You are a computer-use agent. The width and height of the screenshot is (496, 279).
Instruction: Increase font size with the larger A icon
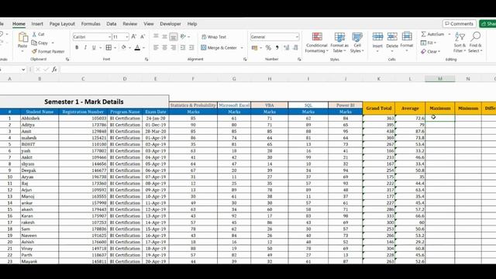pyautogui.click(x=134, y=36)
